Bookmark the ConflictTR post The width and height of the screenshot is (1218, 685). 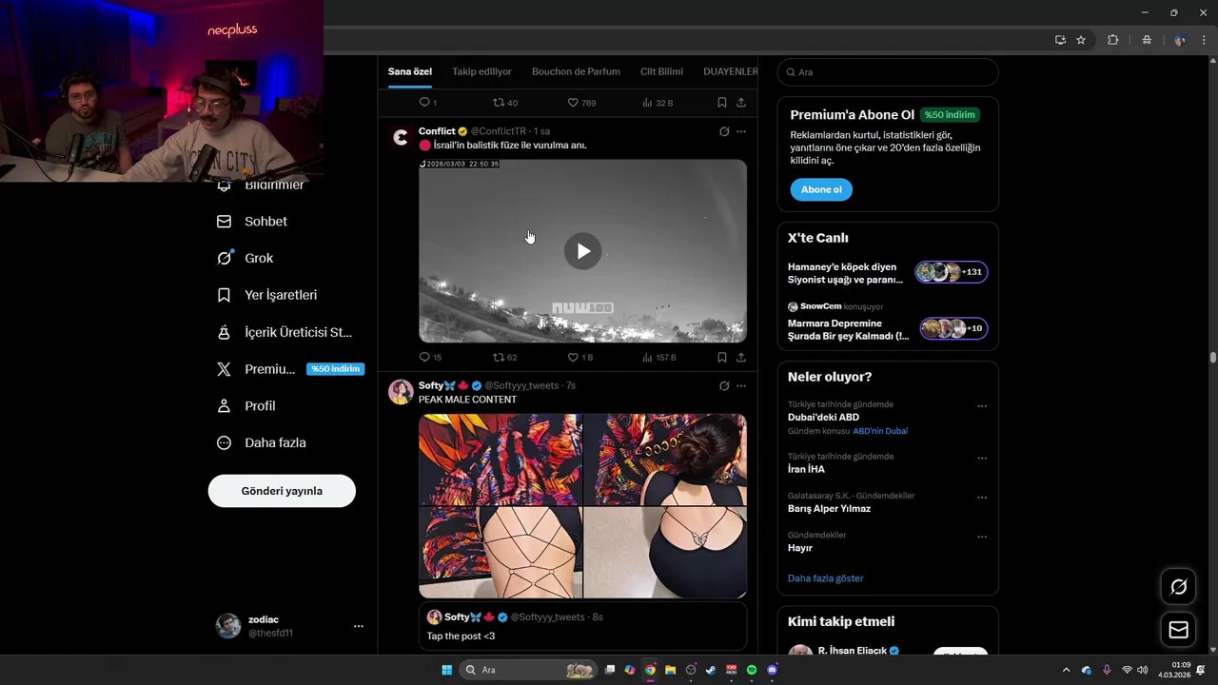(x=722, y=358)
